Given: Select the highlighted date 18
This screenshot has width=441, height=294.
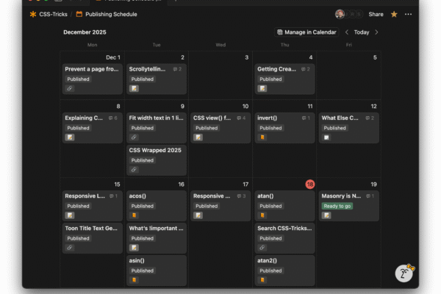Looking at the screenshot, I should pyautogui.click(x=310, y=184).
